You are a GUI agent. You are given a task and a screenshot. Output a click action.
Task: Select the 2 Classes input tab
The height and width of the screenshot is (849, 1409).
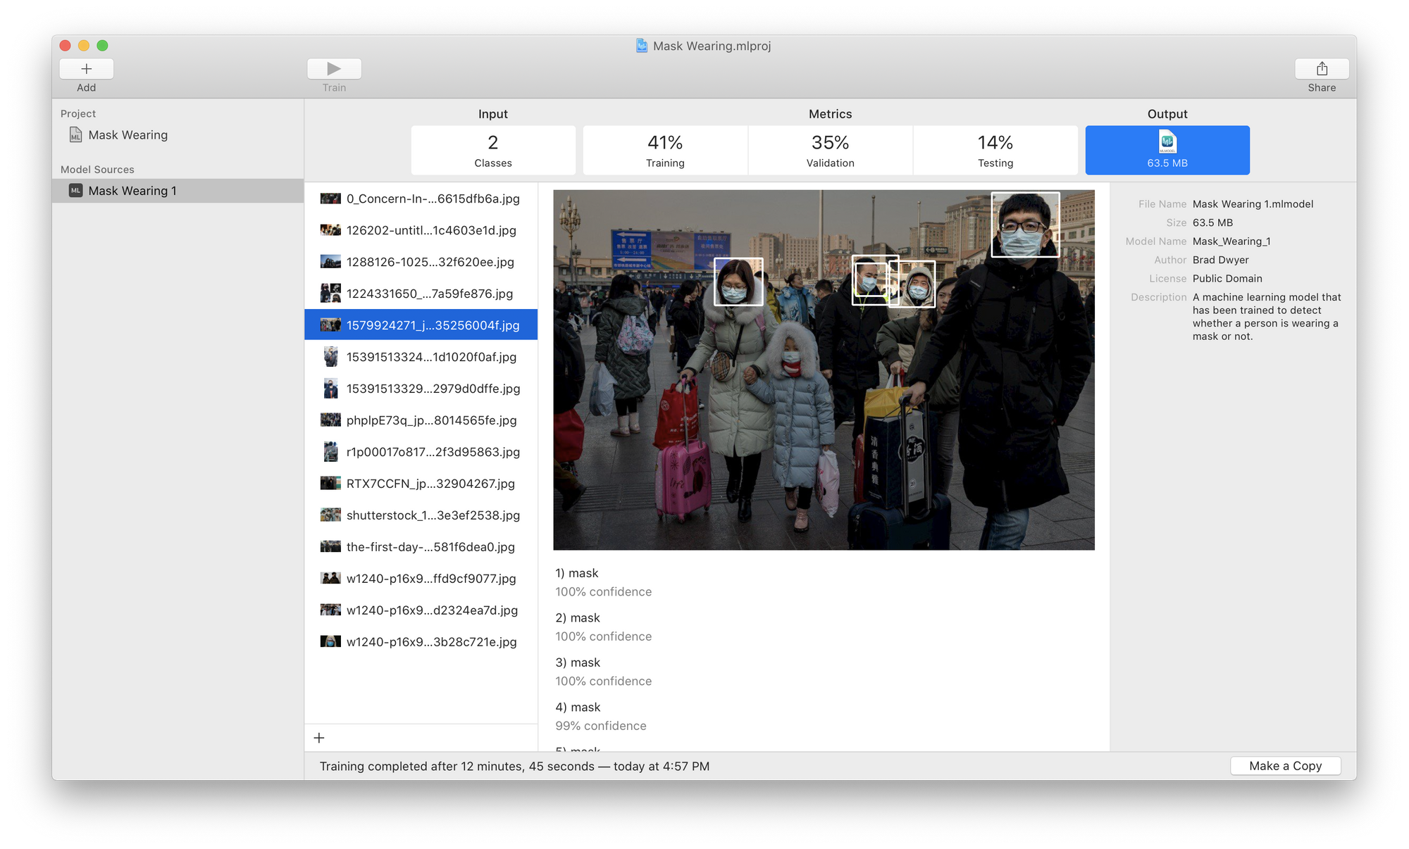tap(493, 151)
